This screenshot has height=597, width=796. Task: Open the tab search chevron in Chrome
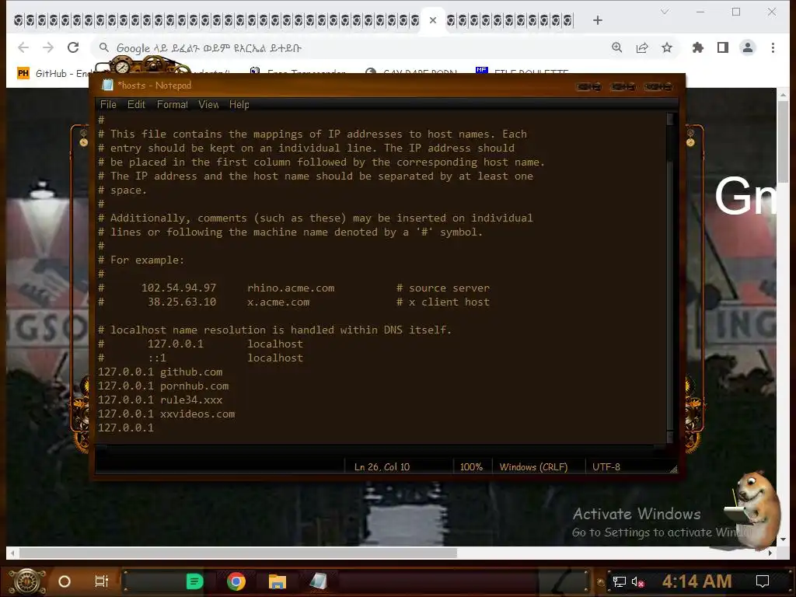click(665, 12)
